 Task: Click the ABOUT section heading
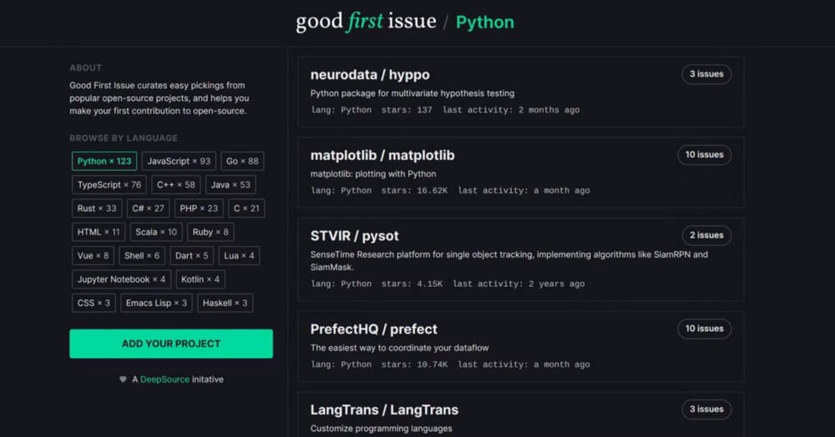[x=86, y=68]
